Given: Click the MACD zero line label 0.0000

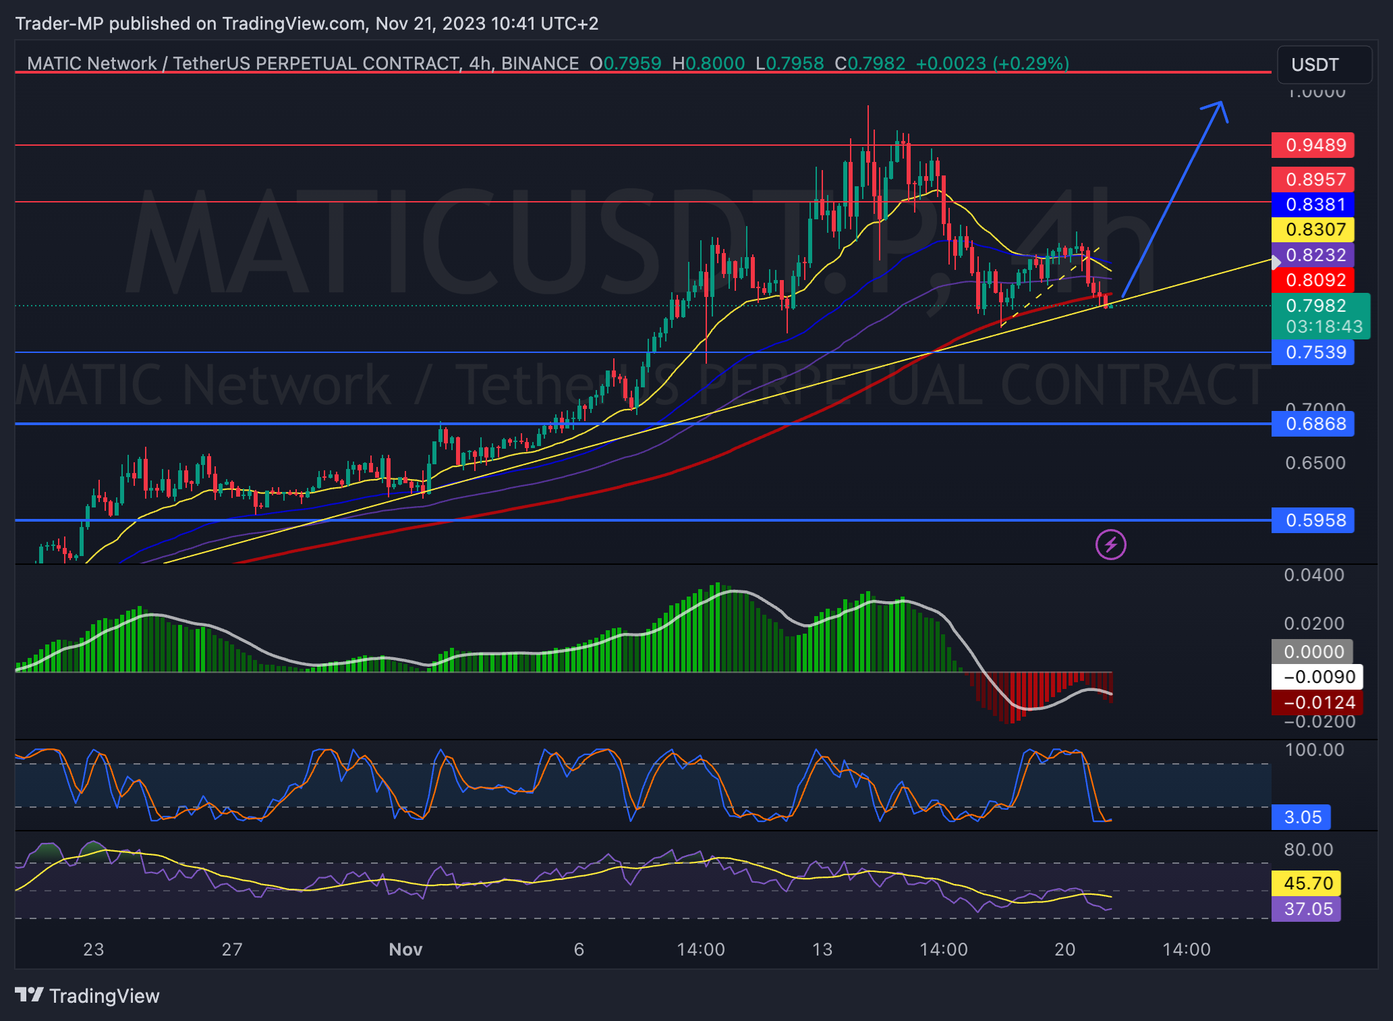Looking at the screenshot, I should click(x=1312, y=652).
